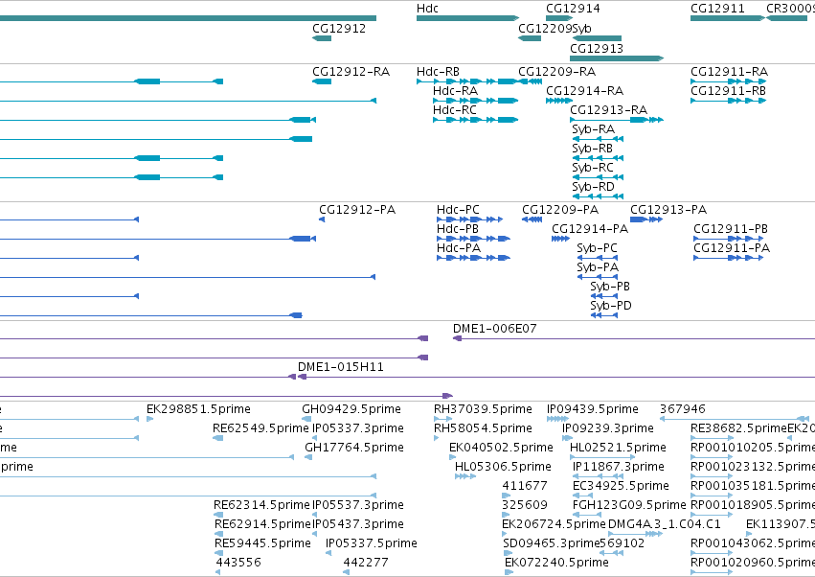
Task: Select the CG12914 gene feature
Action: click(559, 18)
